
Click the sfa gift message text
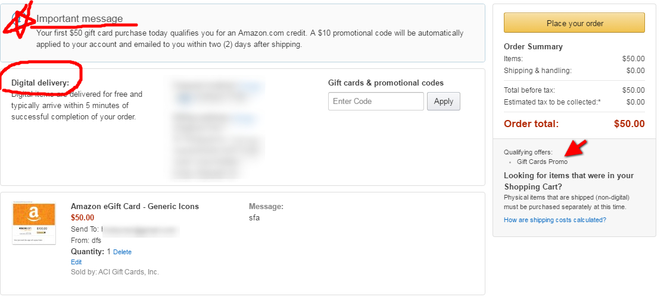pyautogui.click(x=254, y=217)
